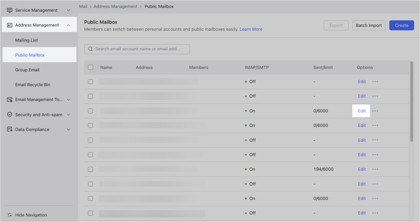Viewport: 420px width, 222px height.
Task: Click the Create button
Action: coord(401,25)
